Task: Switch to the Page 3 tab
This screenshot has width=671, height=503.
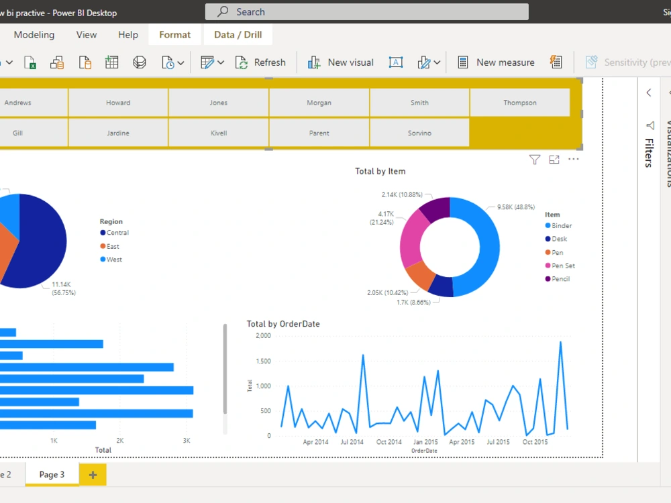Action: click(x=52, y=474)
